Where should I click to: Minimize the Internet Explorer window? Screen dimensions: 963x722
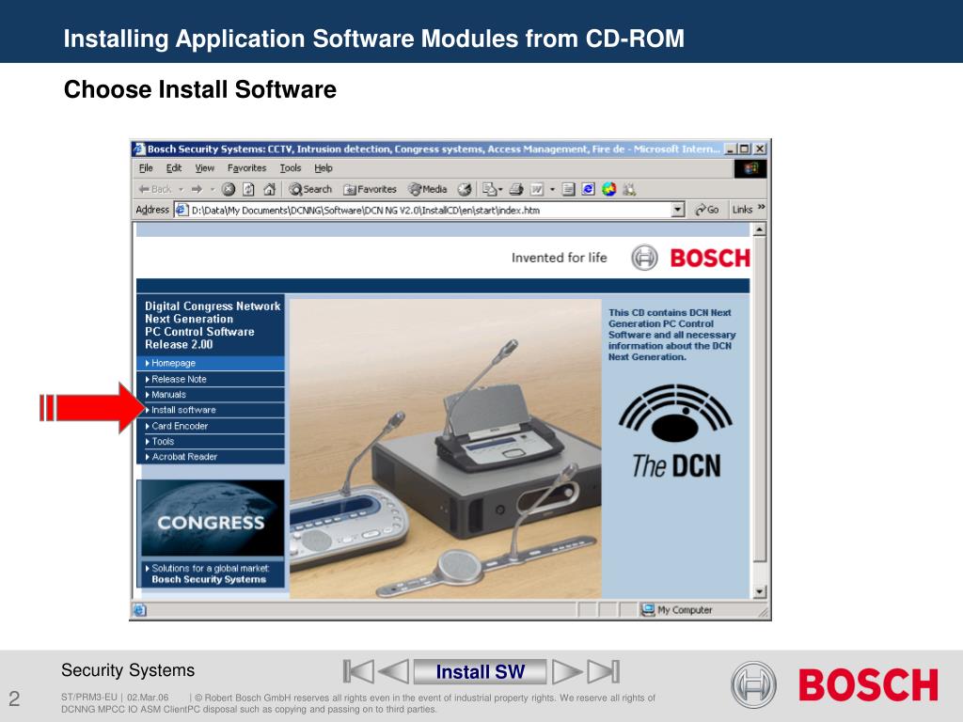(730, 149)
